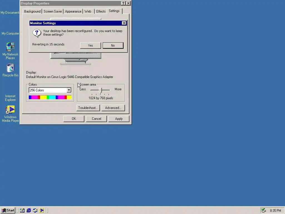Launch Outlook Express from quick launch

pyautogui.click(x=35, y=211)
